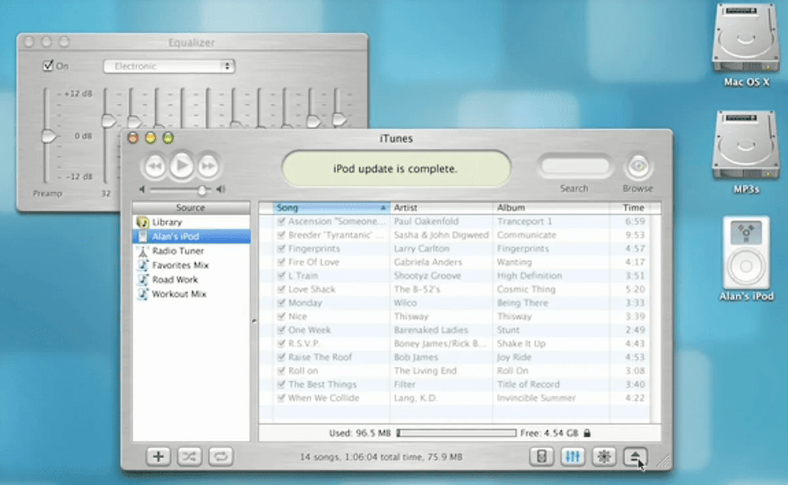Image resolution: width=788 pixels, height=485 pixels.
Task: Open the iPod options
Action: click(540, 456)
